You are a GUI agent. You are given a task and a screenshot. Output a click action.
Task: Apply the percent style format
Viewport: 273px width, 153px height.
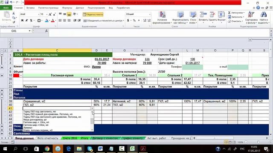point(134,20)
